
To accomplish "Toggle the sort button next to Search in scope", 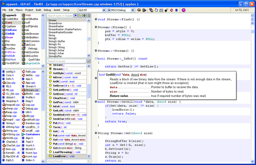I will coord(89,61).
